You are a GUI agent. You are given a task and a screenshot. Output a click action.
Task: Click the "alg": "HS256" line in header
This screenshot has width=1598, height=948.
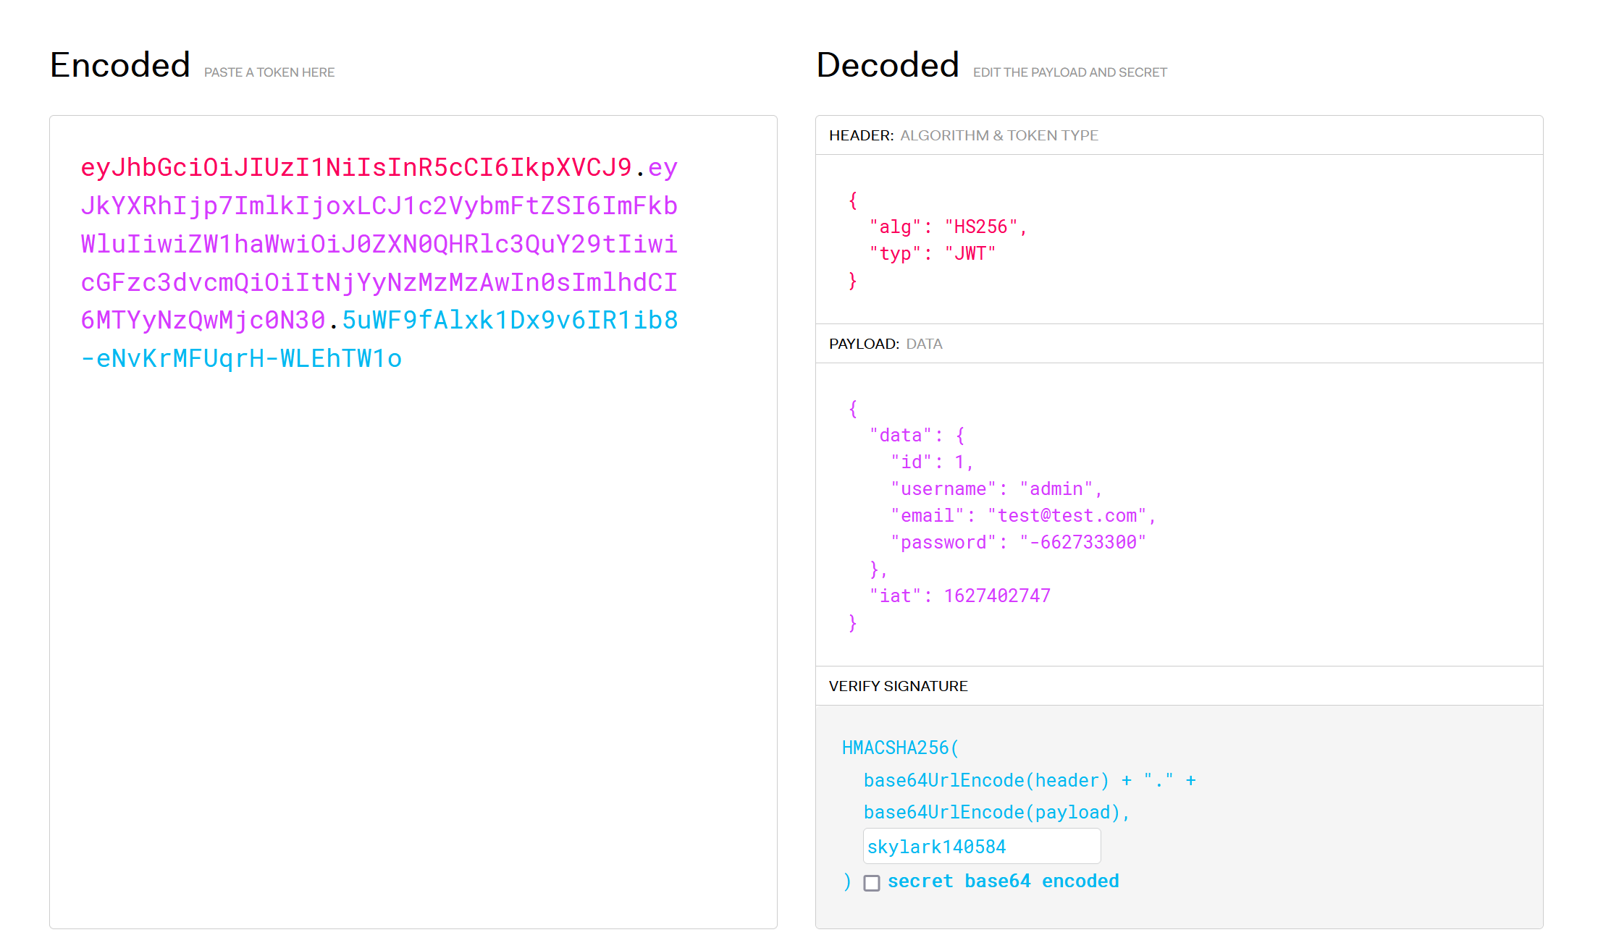click(947, 227)
